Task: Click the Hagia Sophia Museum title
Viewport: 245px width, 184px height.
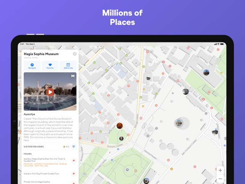Action: [41, 54]
